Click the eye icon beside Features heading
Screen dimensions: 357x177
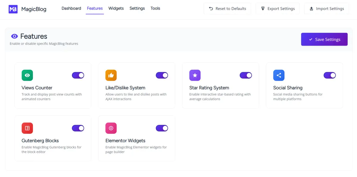(14, 36)
